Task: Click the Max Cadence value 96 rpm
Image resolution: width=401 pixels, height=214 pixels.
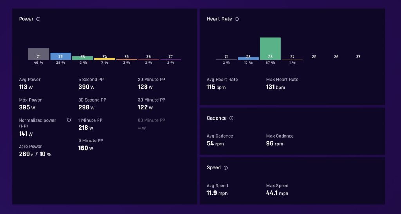Action: point(275,143)
